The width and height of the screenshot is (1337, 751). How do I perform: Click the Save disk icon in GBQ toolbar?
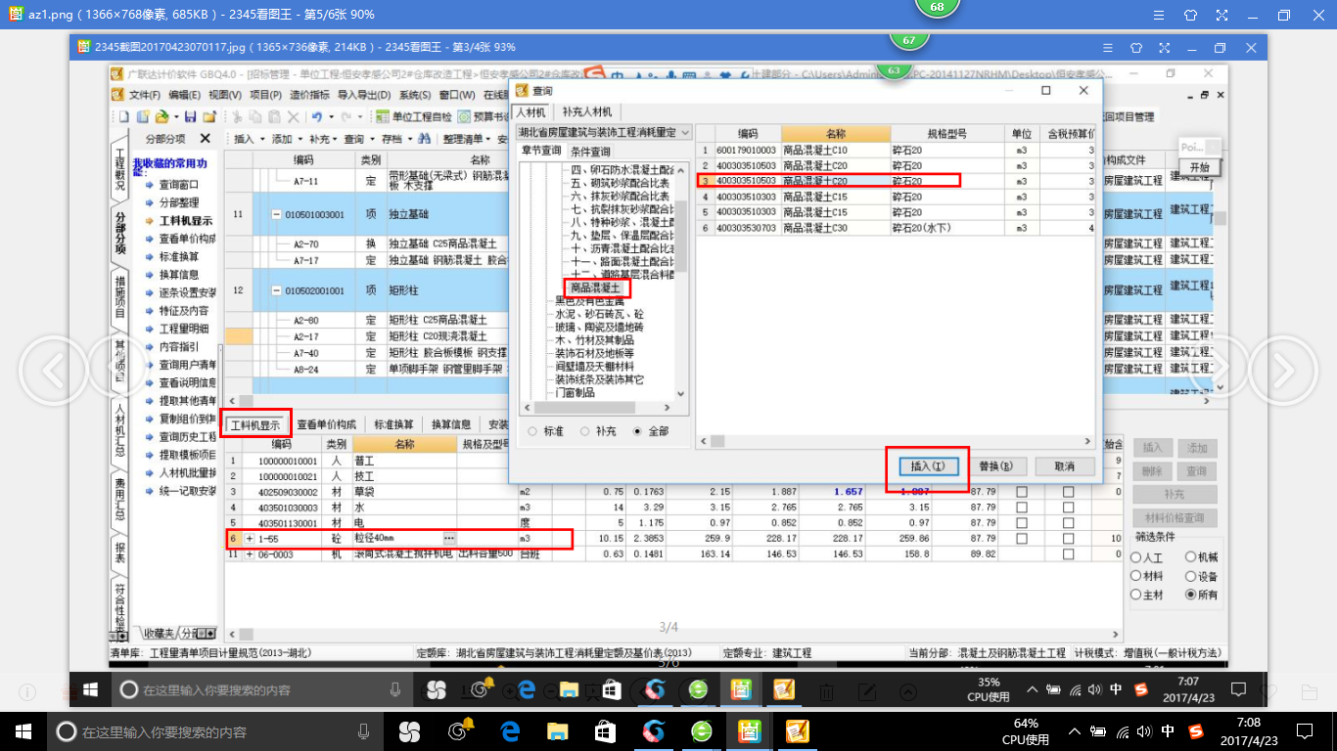[190, 116]
